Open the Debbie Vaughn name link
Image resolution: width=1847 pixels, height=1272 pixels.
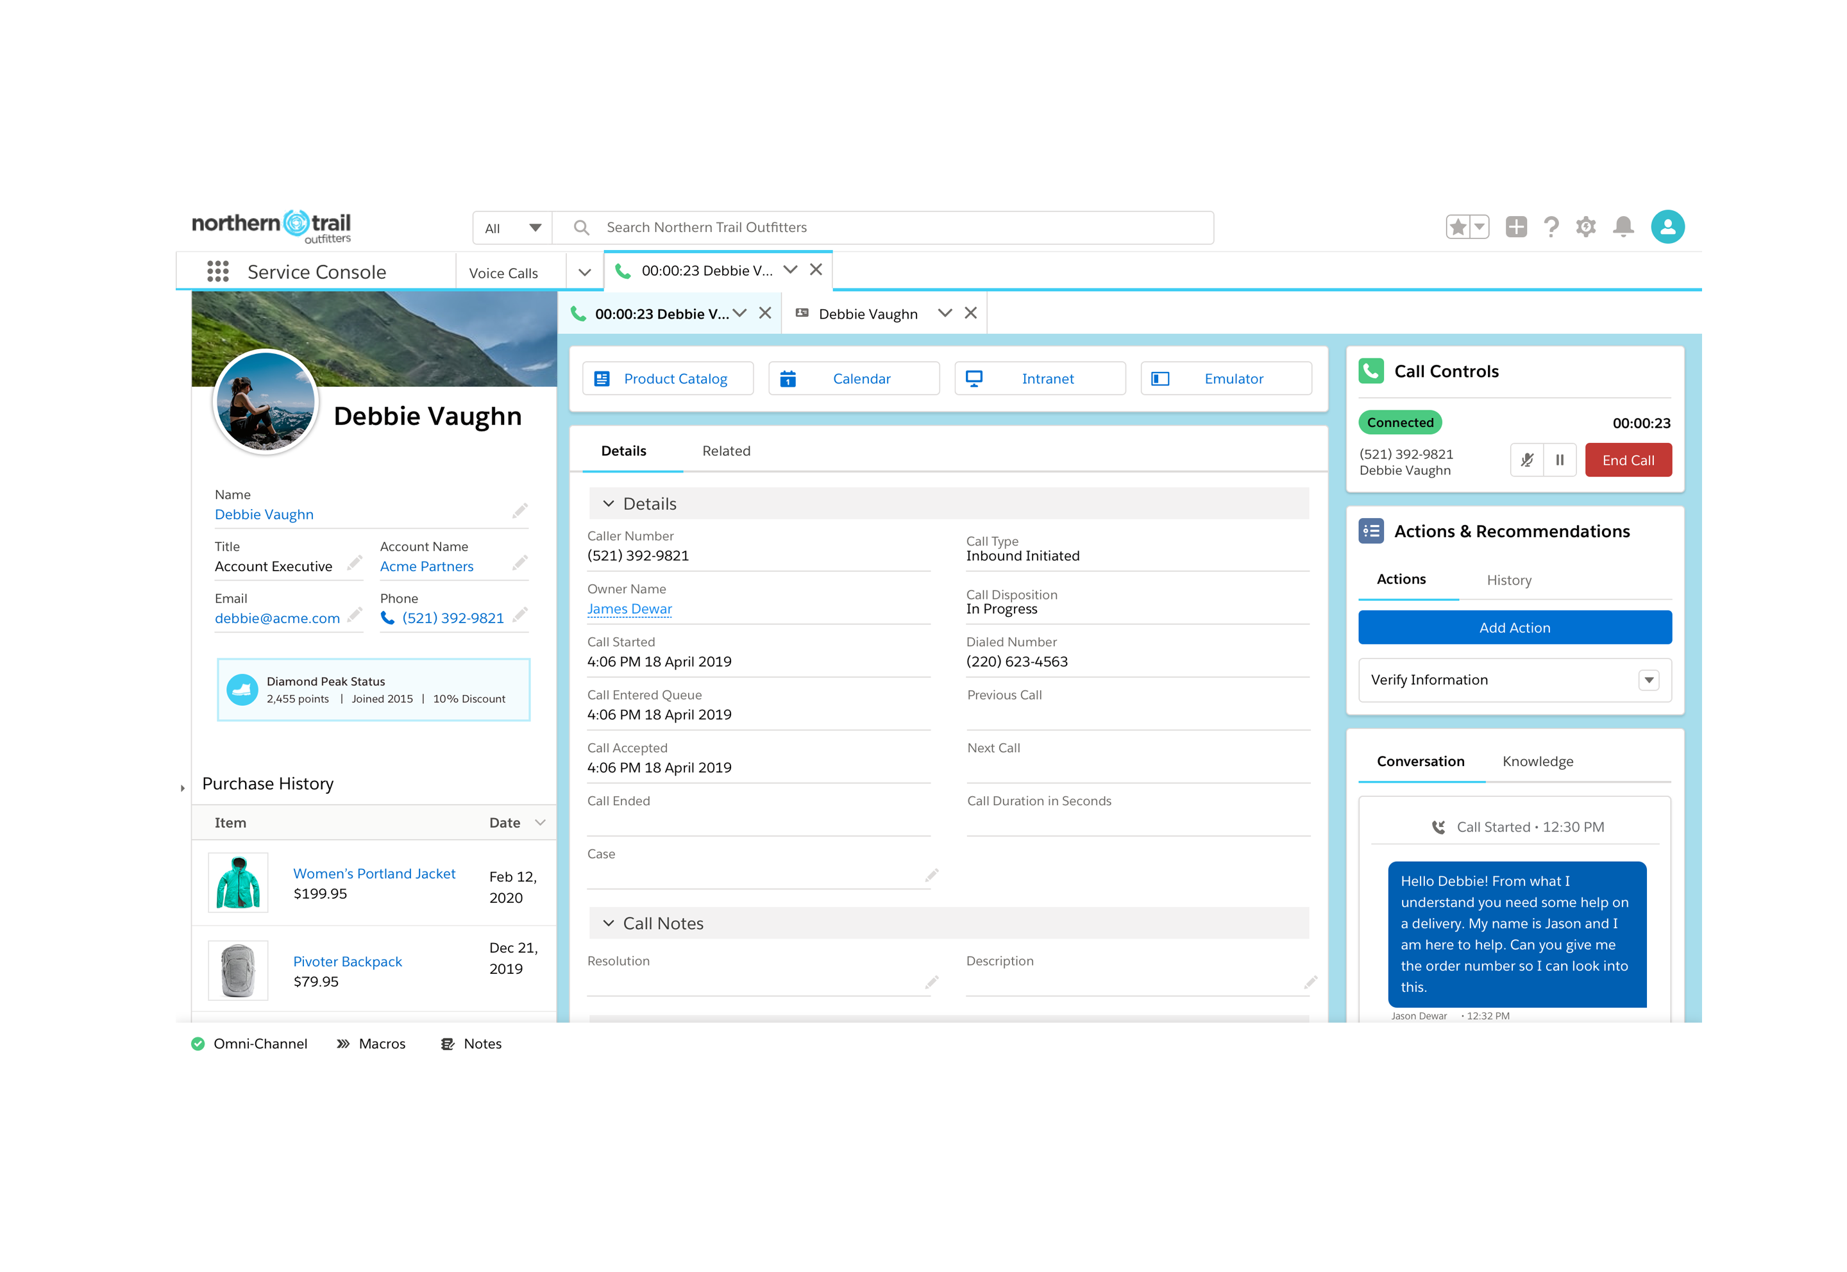click(264, 515)
